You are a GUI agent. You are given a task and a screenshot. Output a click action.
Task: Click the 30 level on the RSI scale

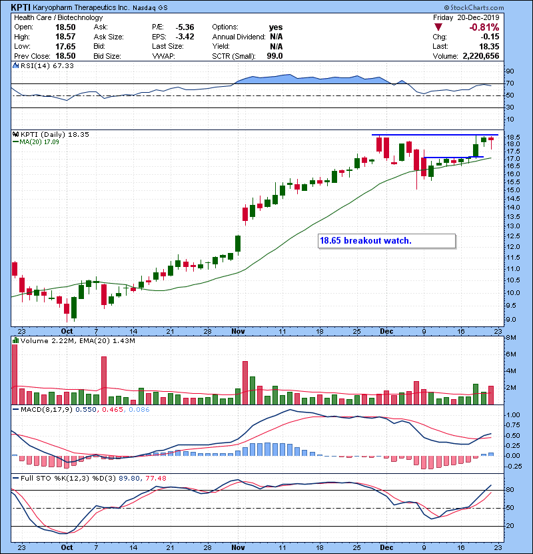(x=510, y=107)
